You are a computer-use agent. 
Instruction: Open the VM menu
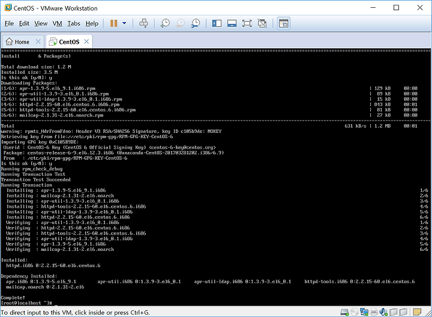pos(58,23)
